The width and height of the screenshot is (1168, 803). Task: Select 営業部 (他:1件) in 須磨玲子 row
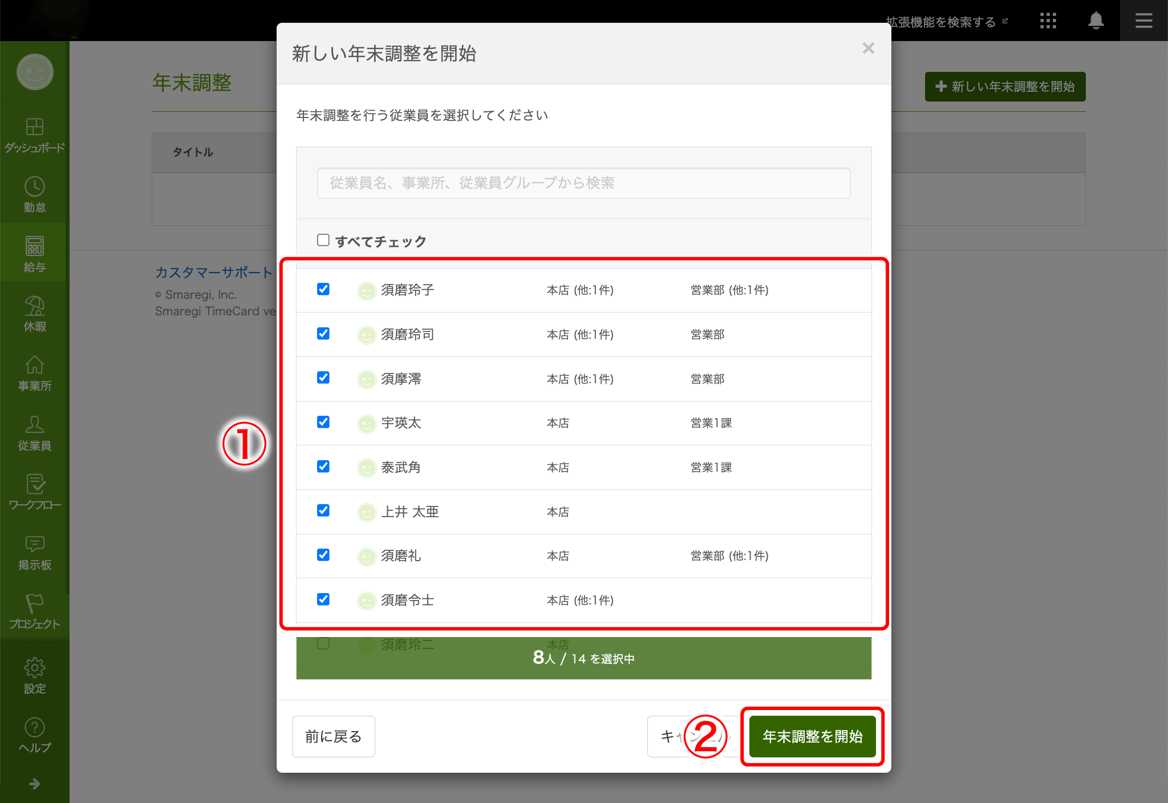(x=729, y=290)
